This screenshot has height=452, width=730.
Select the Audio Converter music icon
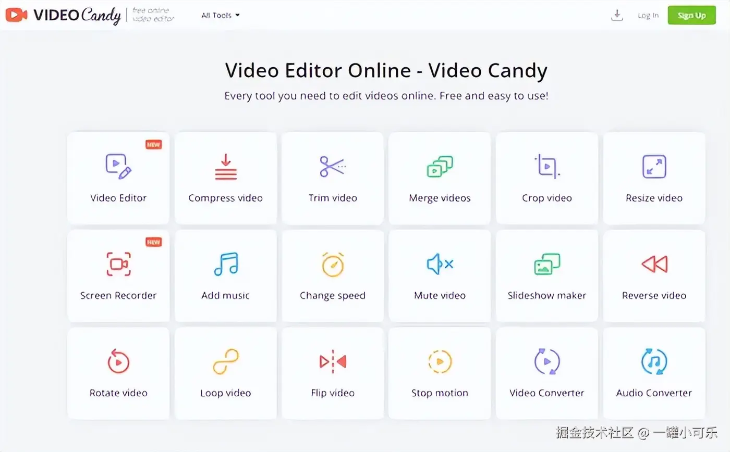point(654,361)
